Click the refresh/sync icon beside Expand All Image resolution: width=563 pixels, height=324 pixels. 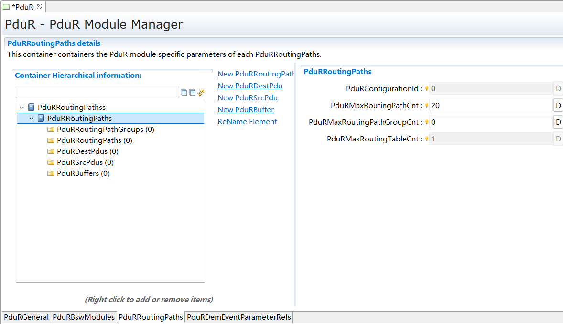(x=201, y=92)
